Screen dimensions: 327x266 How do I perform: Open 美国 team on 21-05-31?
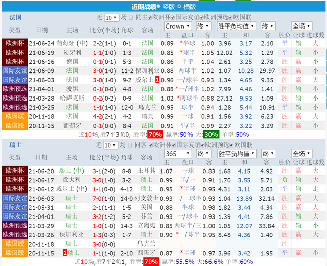pos(147,207)
